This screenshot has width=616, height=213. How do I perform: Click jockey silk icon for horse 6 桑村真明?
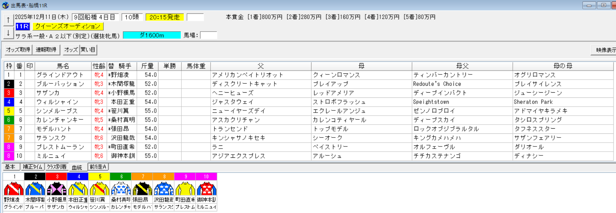(121, 189)
